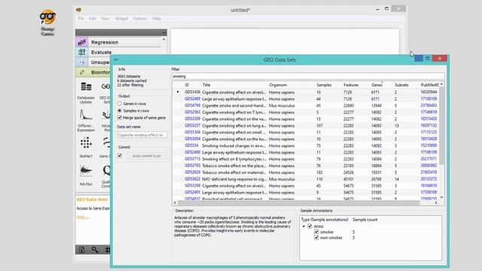Uncheck the non-smoker sample checkbox

tap(316, 238)
